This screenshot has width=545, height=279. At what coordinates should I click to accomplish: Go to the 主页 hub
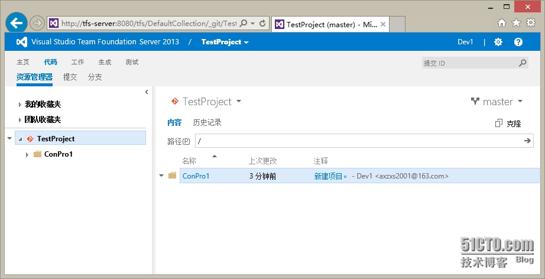click(x=23, y=62)
